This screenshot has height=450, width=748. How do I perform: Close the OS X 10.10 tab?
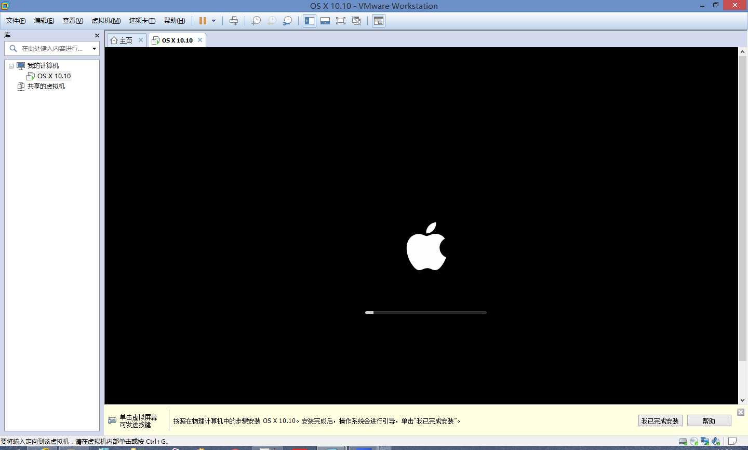coord(200,40)
